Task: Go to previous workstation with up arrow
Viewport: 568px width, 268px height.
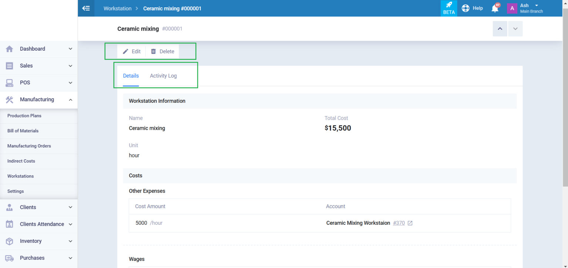Action: pos(500,29)
